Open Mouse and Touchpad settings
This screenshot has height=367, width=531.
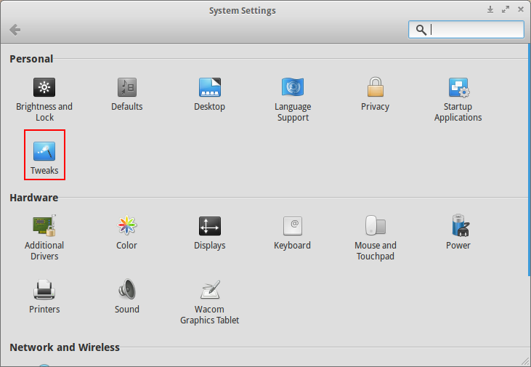coord(376,238)
